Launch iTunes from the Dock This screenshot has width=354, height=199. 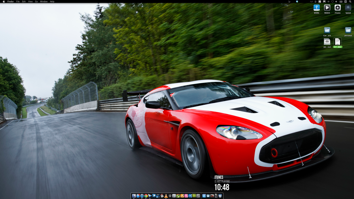pyautogui.click(x=142, y=196)
